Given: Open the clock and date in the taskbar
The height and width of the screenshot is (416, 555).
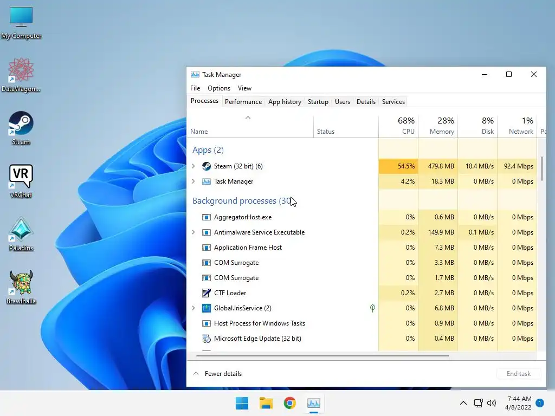Looking at the screenshot, I should pyautogui.click(x=518, y=403).
